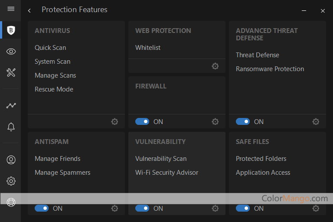This screenshot has height=222, width=333.
Task: Open Protected Folders under Safe Files
Action: click(x=261, y=159)
